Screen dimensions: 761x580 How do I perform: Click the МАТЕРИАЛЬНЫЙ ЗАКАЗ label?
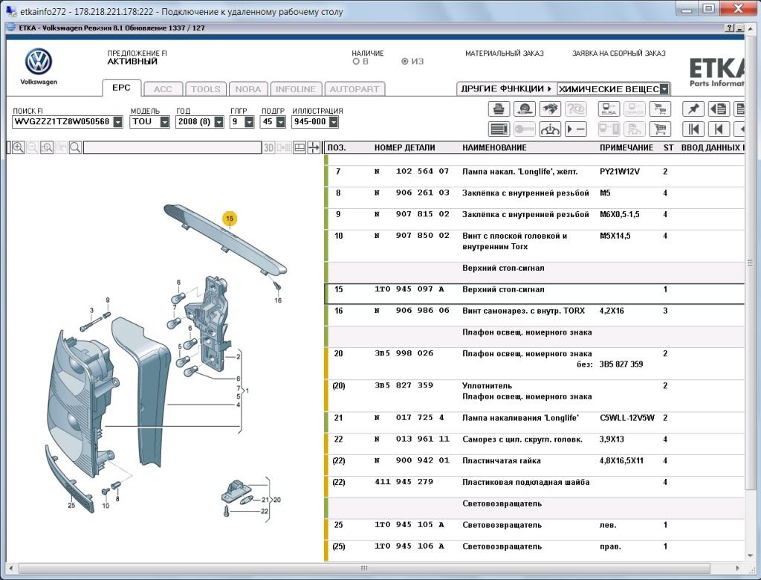[505, 54]
